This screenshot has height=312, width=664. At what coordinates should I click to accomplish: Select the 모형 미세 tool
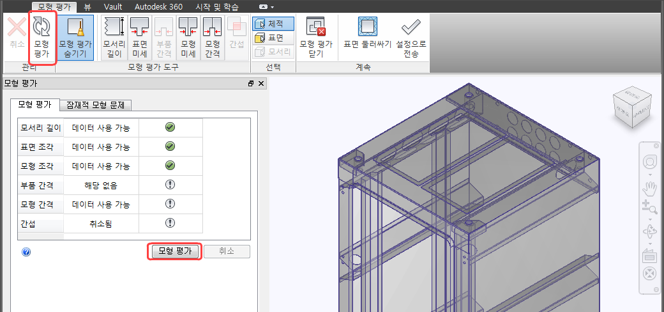point(188,37)
